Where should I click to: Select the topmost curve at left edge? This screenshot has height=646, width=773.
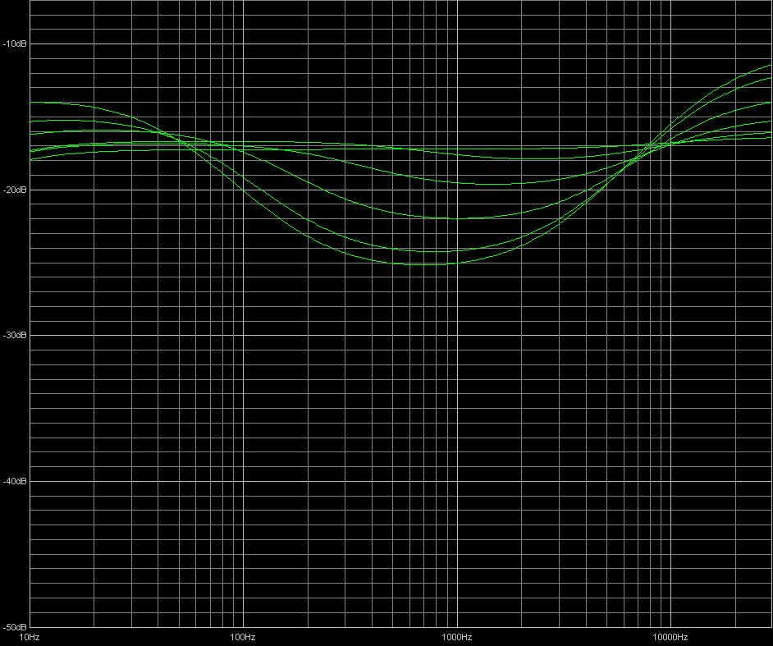click(x=33, y=103)
